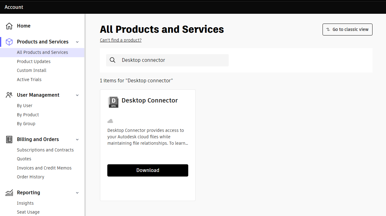
Task: Open Product Updates in sidebar
Action: [34, 61]
